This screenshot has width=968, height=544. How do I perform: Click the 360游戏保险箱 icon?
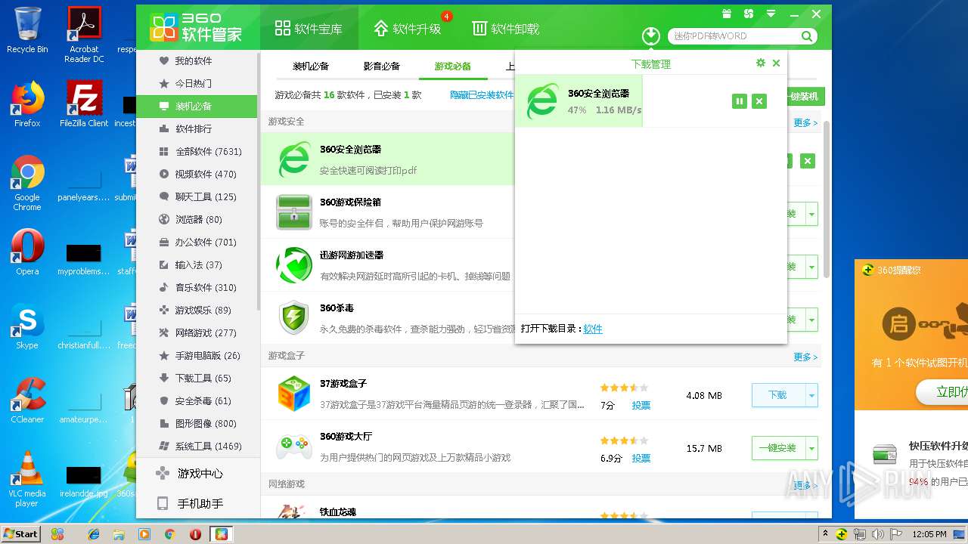coord(293,212)
